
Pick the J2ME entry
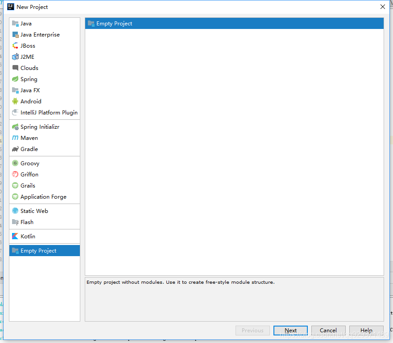point(45,57)
